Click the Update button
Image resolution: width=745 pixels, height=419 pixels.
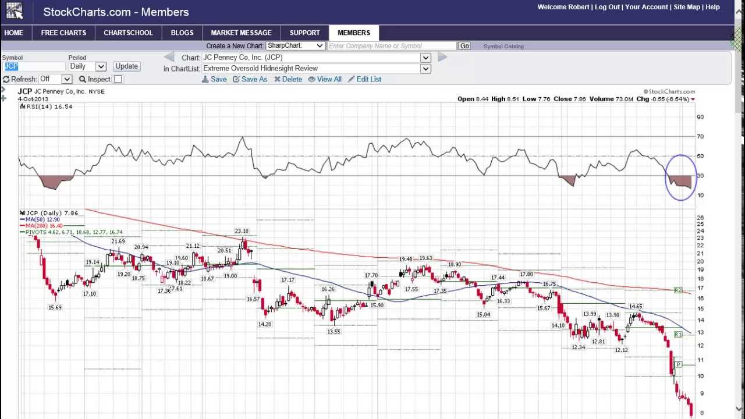tap(126, 66)
